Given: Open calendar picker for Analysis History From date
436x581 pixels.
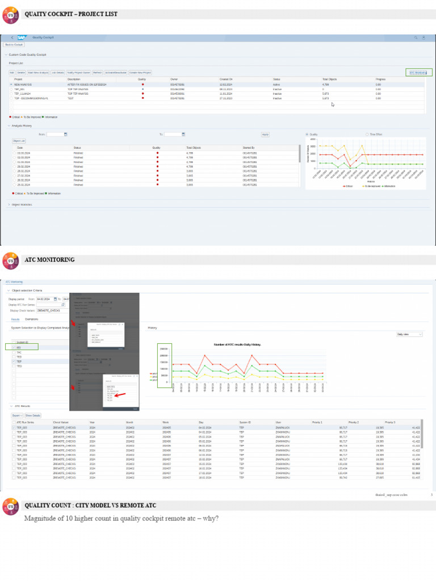Looking at the screenshot, I should 65,134.
